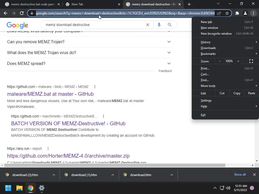Open options arrow for download.htm
Image resolution: width=259 pixels, height=194 pixels.
click(172, 175)
